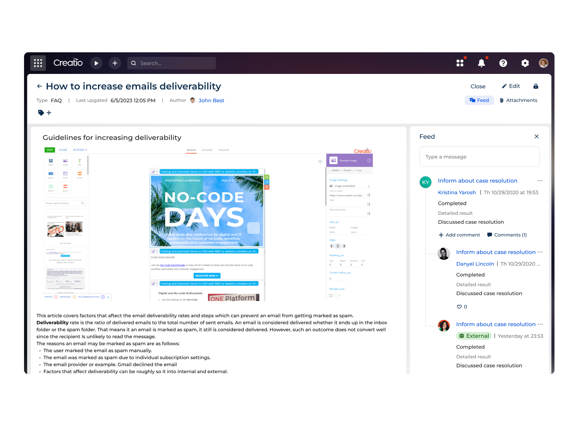This screenshot has height=427, width=578.
Task: Click the notification bell icon
Action: pyautogui.click(x=482, y=63)
